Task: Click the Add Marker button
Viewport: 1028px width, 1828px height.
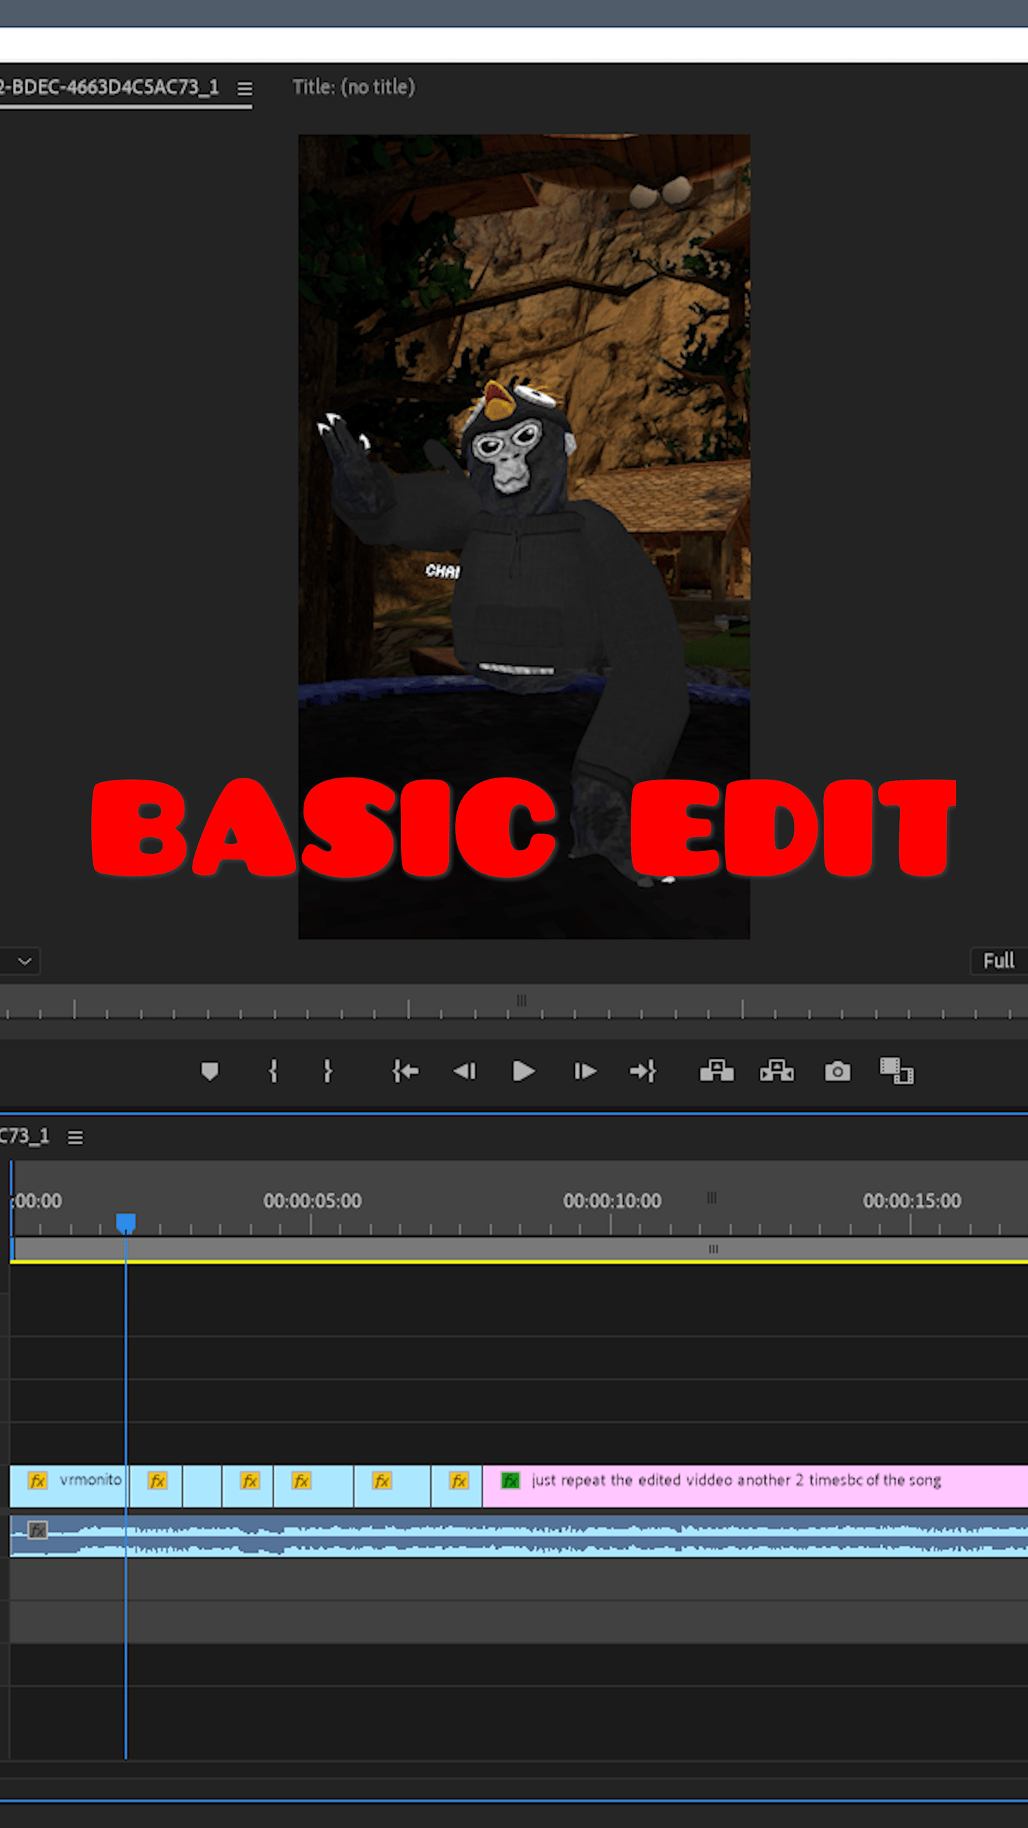Action: (209, 1071)
